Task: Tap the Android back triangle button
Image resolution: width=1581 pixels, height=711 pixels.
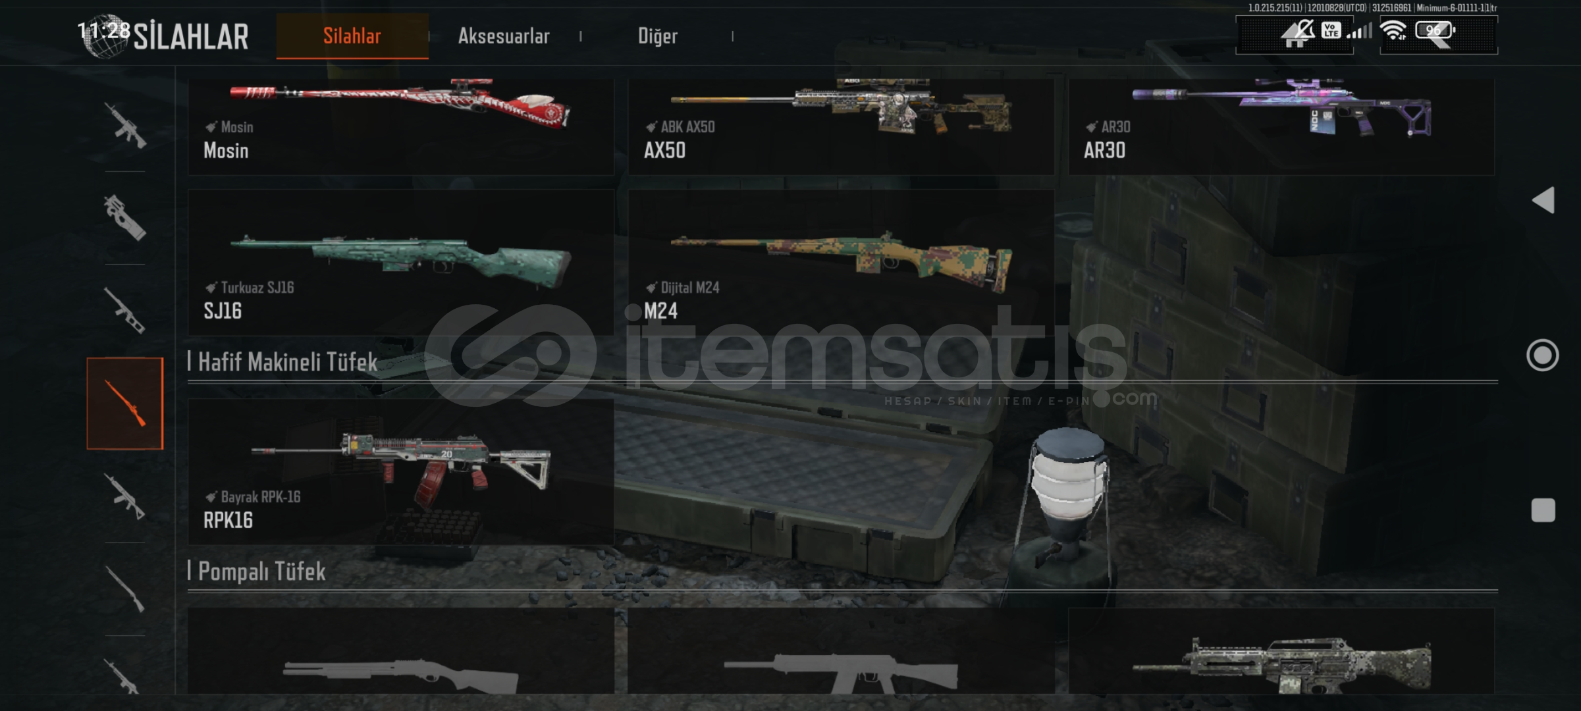Action: pyautogui.click(x=1543, y=200)
